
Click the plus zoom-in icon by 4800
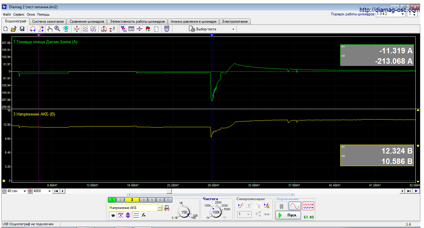click(x=30, y=191)
